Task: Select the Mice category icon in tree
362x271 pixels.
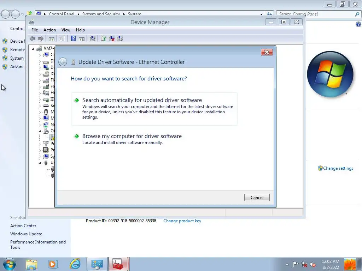Action: click(x=46, y=112)
